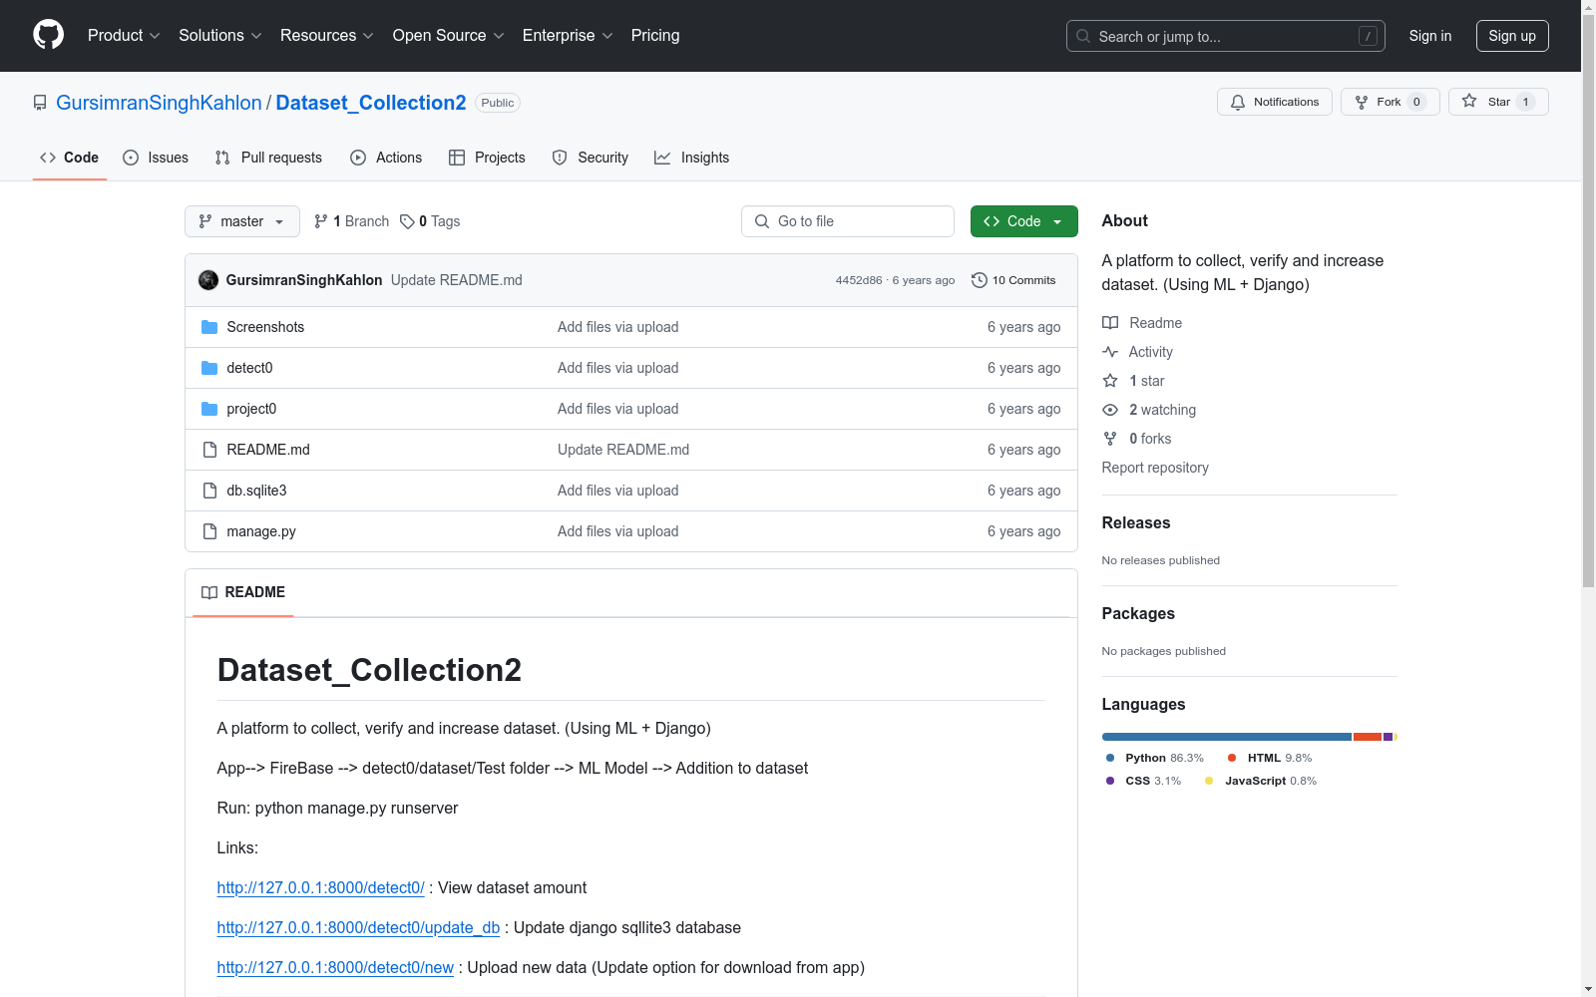Click the Sign up button
This screenshot has width=1596, height=997.
1512,36
